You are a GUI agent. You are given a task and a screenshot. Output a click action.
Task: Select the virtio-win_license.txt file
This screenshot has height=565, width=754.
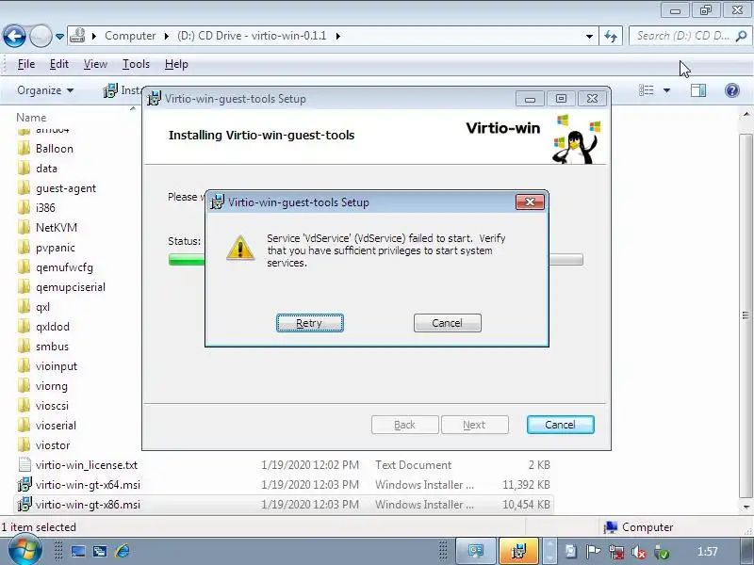pyautogui.click(x=87, y=465)
